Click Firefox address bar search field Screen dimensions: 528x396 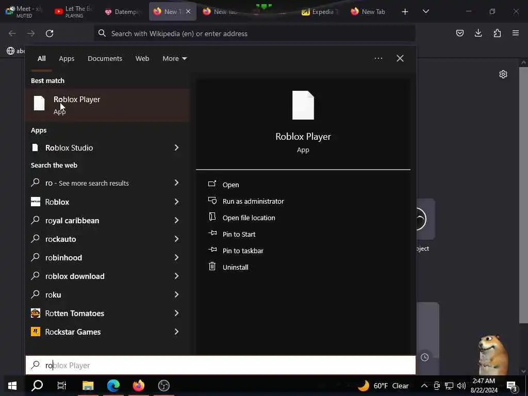pos(254,34)
